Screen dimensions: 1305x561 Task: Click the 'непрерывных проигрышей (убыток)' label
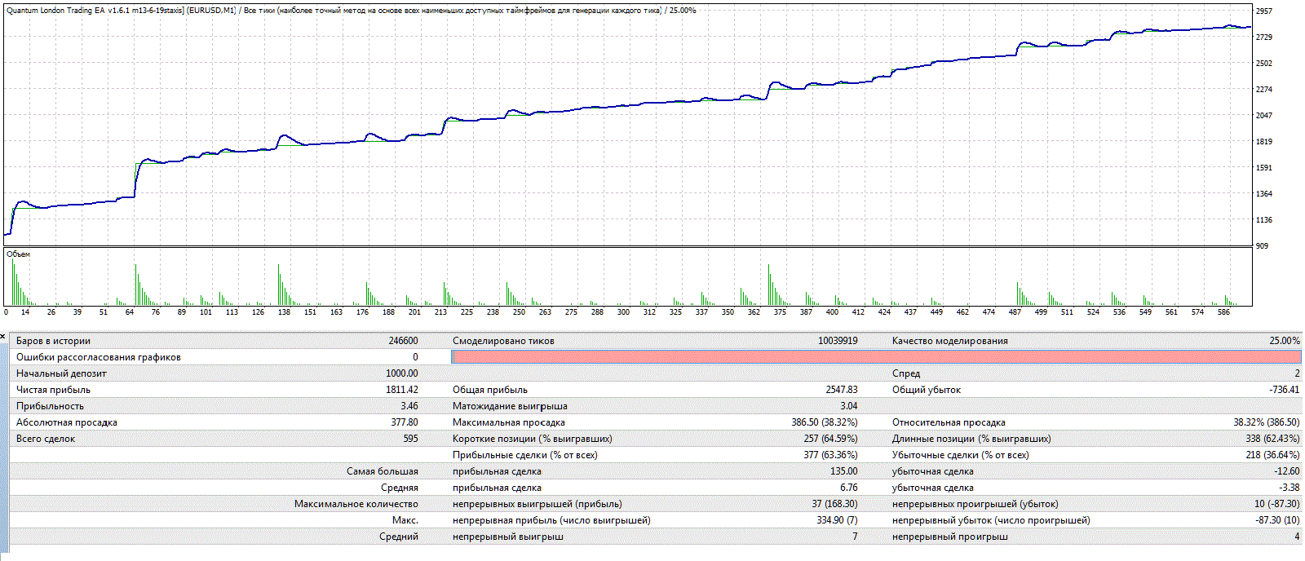click(975, 504)
